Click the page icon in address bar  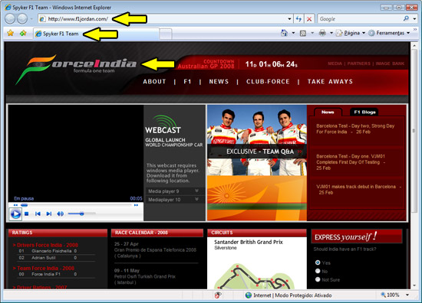pyautogui.click(x=42, y=19)
